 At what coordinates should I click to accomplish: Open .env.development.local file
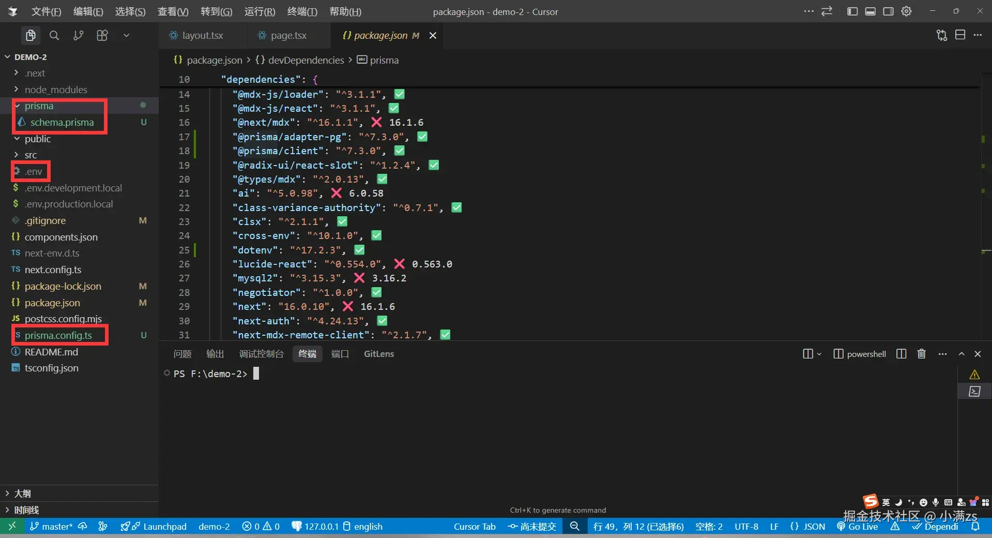73,188
